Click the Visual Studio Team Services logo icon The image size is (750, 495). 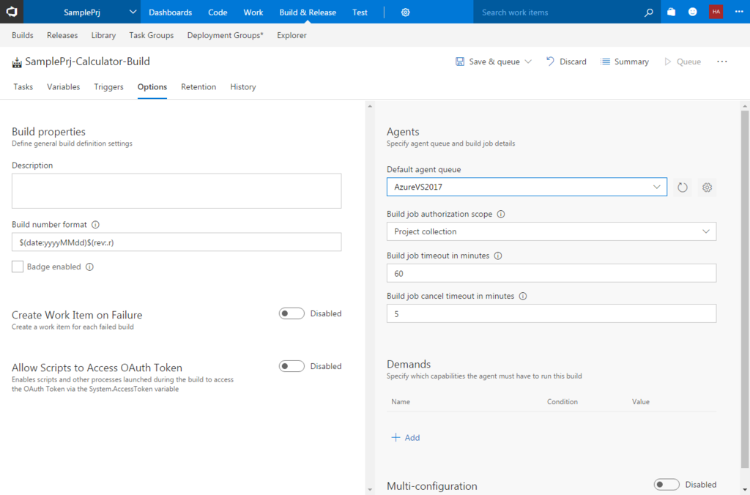pos(12,12)
